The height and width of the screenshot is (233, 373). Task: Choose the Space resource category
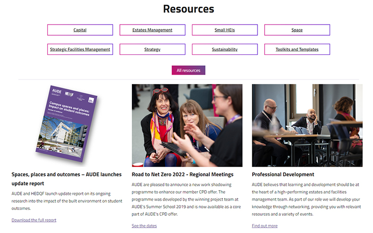tap(297, 30)
